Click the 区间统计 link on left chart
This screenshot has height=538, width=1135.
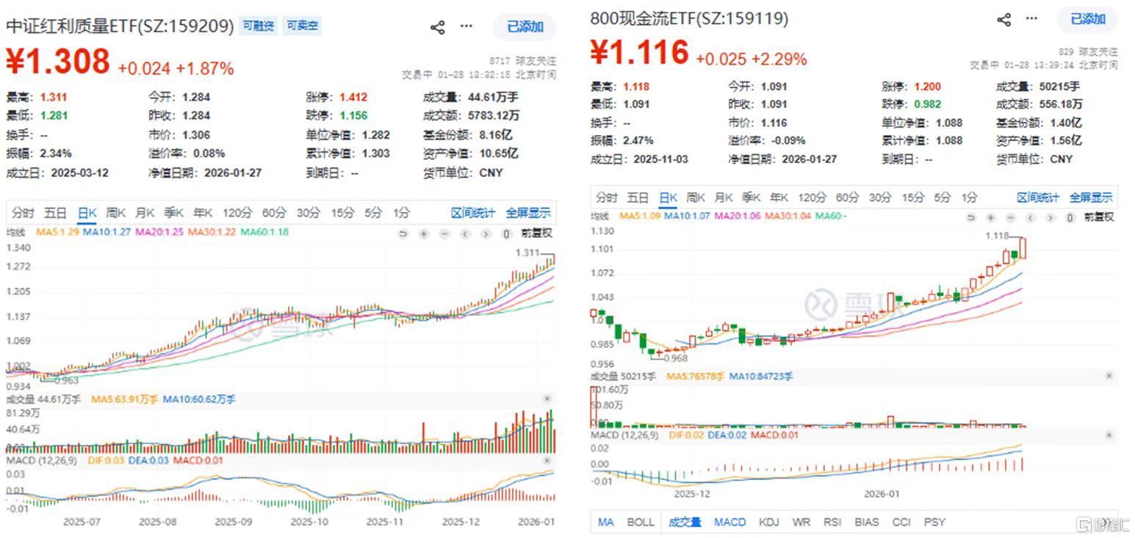click(473, 213)
